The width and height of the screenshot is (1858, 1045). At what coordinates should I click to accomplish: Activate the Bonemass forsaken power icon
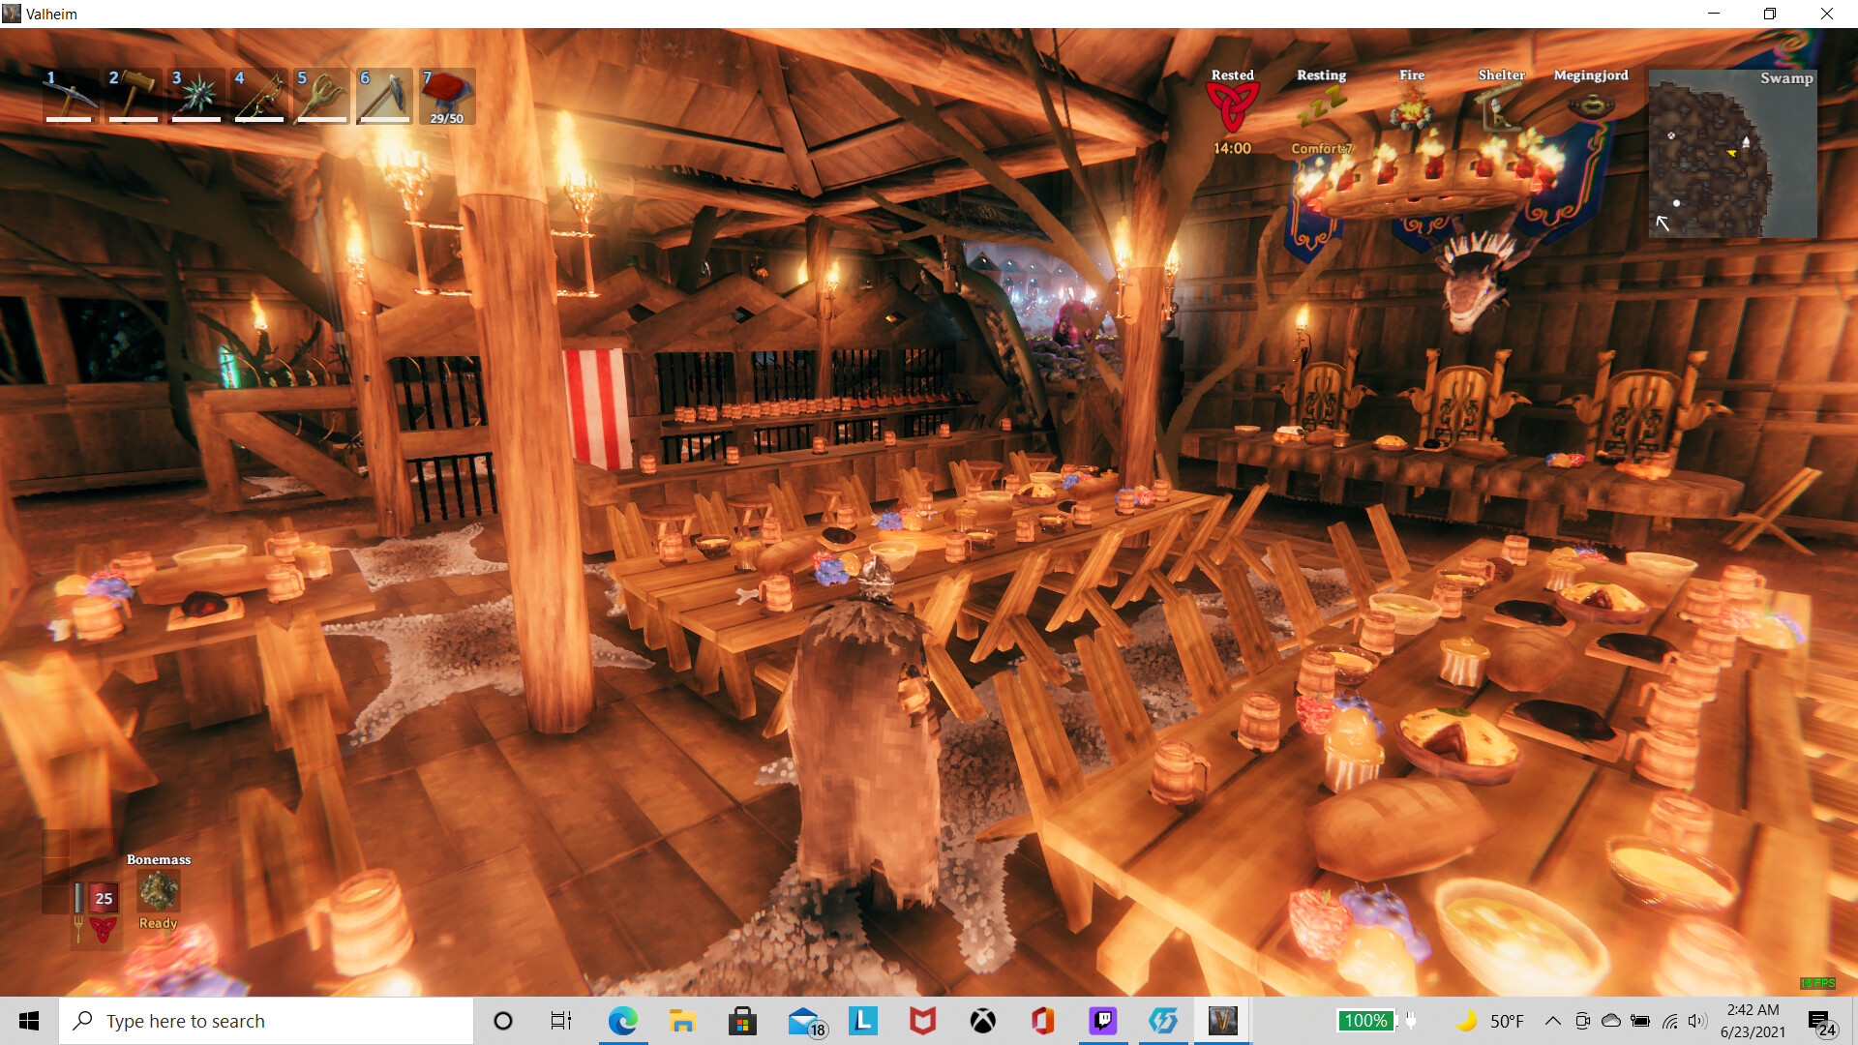pos(158,891)
